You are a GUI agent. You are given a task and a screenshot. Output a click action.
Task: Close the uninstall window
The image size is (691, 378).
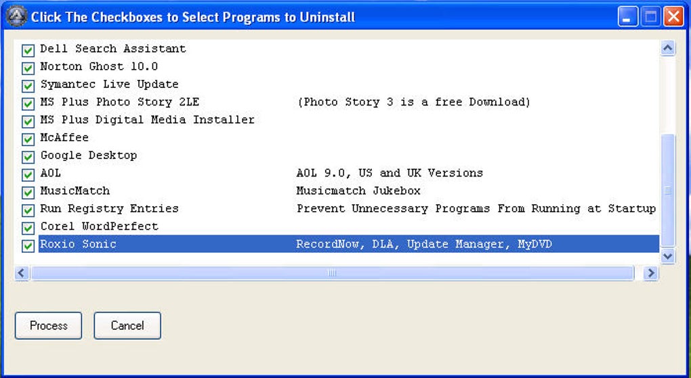(674, 17)
